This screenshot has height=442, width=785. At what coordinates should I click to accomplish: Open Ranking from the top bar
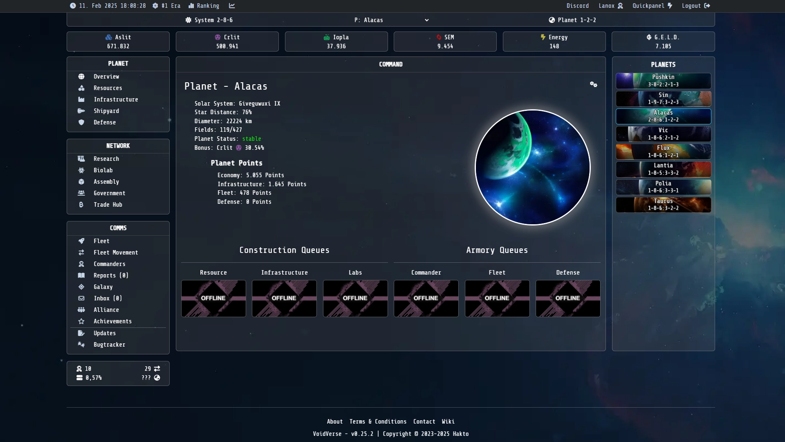tap(204, 6)
